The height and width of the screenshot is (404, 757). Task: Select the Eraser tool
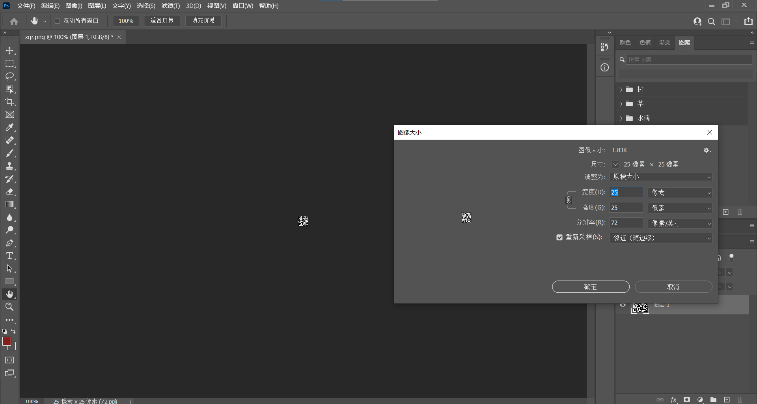click(x=9, y=192)
